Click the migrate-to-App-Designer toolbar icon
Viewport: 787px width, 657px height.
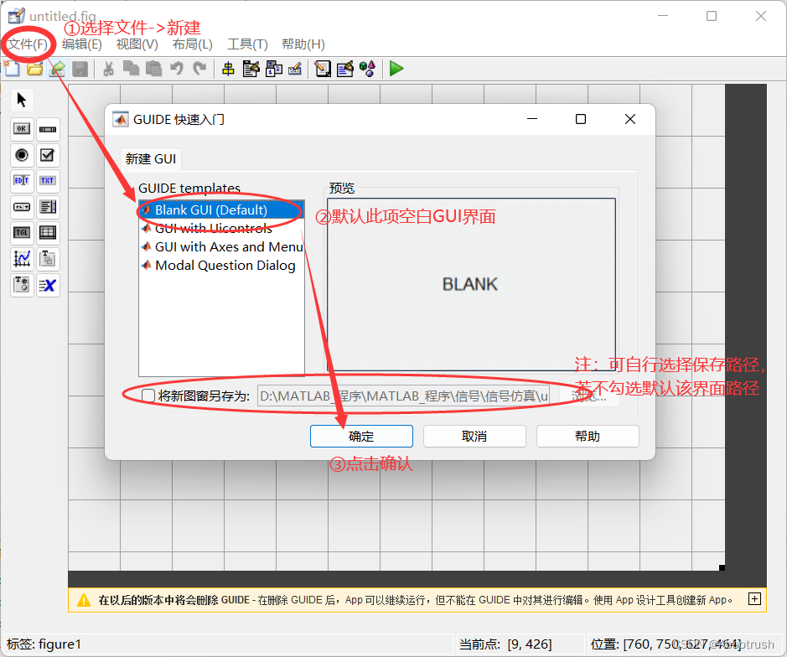[57, 68]
